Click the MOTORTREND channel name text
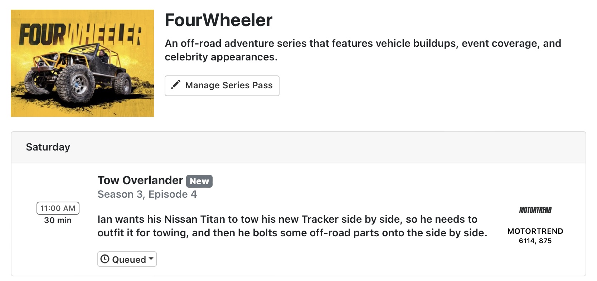The image size is (597, 281). point(535,231)
